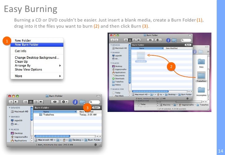Image resolution: width=225 pixels, height=155 pixels.
Task: Switch to column view in empty Burn Folder window
Action: 134,40
